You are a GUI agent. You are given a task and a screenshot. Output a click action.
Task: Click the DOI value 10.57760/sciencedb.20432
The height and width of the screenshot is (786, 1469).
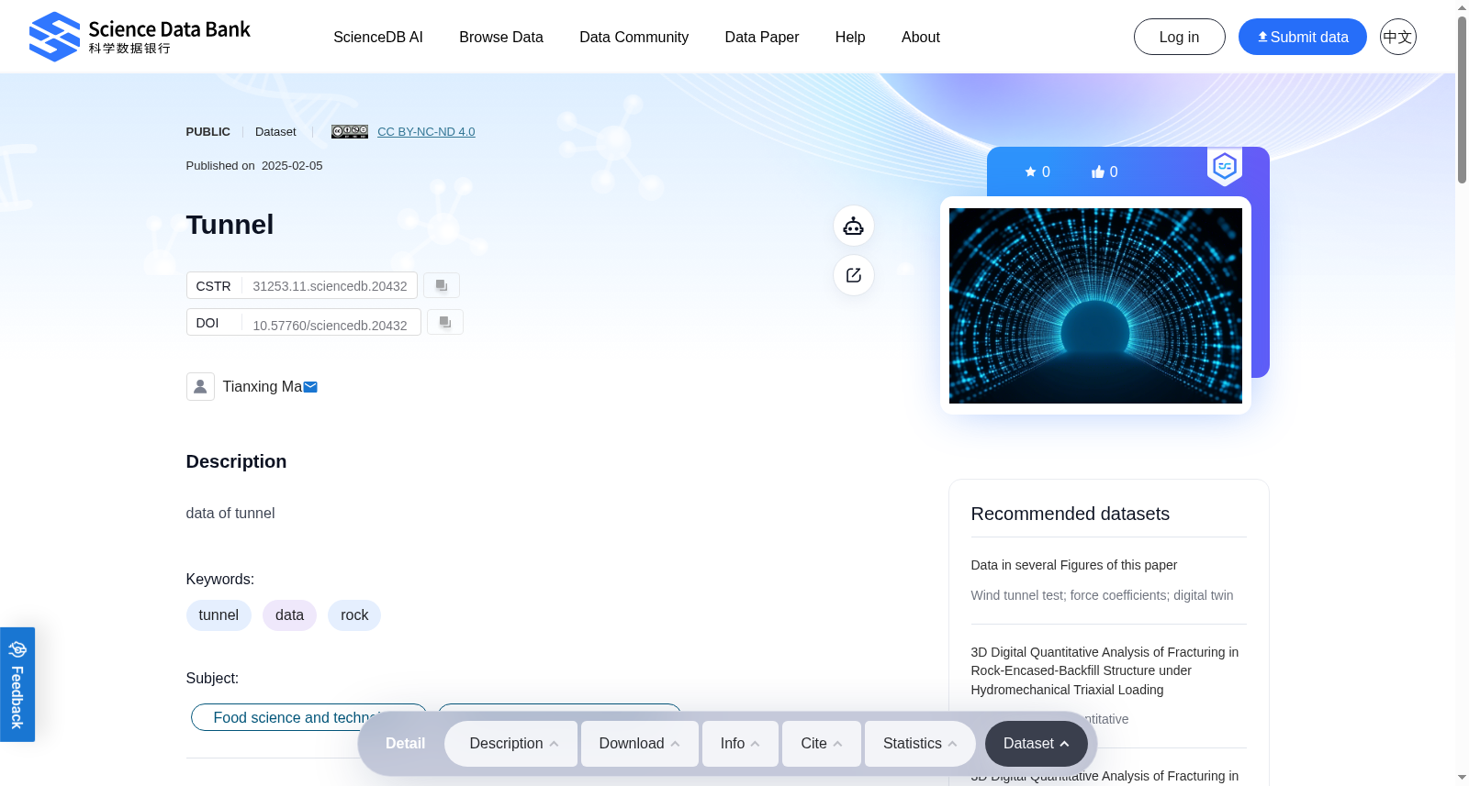330,325
